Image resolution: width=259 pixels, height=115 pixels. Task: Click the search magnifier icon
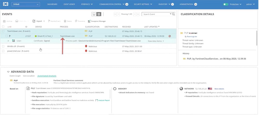click(174, 14)
